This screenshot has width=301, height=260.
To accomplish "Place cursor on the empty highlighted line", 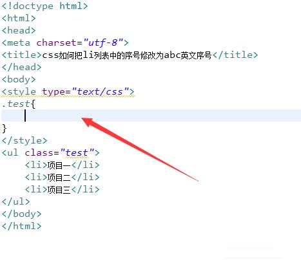I will click(x=151, y=115).
